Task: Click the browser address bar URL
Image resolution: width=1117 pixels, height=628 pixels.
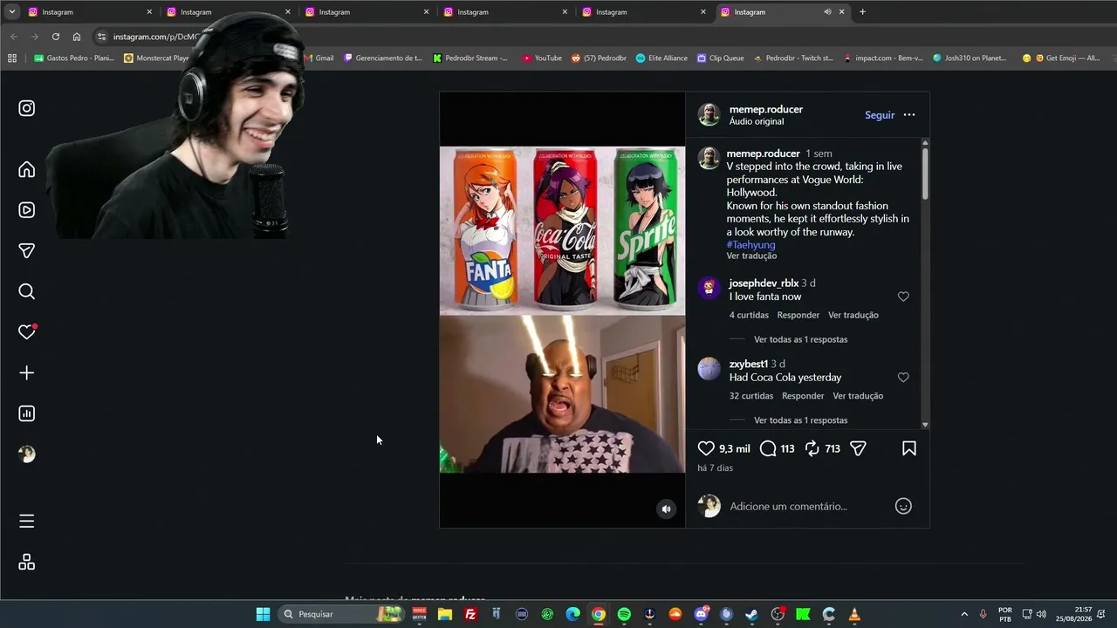Action: point(157,37)
